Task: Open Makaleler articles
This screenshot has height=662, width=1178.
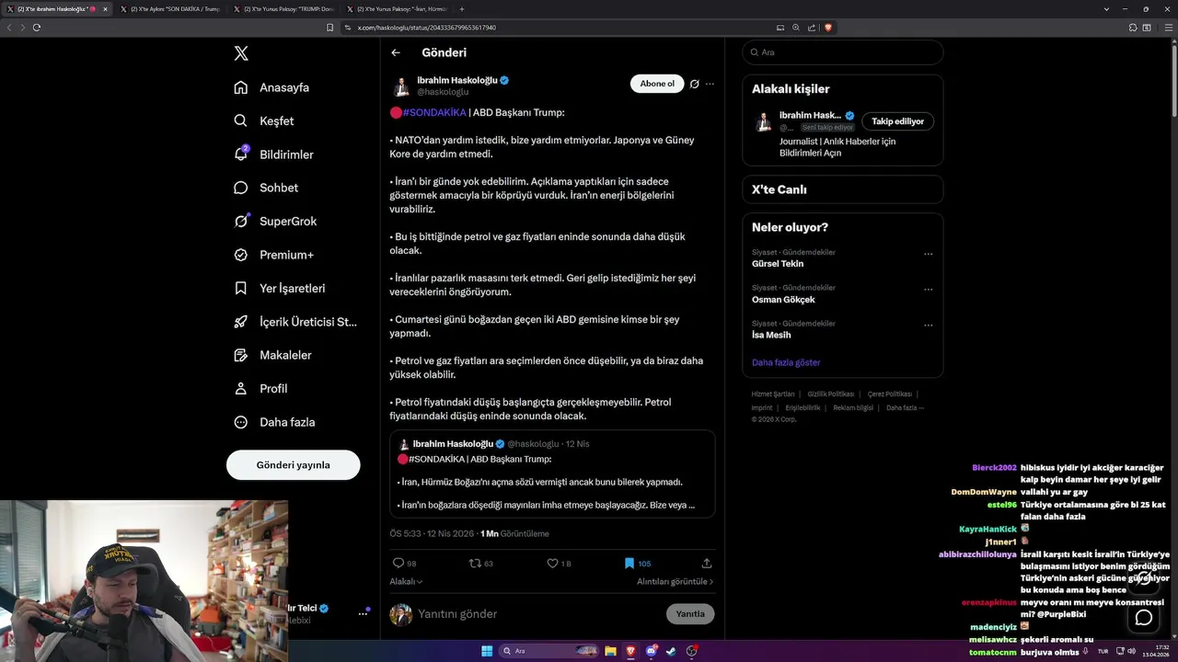Action: [272, 355]
